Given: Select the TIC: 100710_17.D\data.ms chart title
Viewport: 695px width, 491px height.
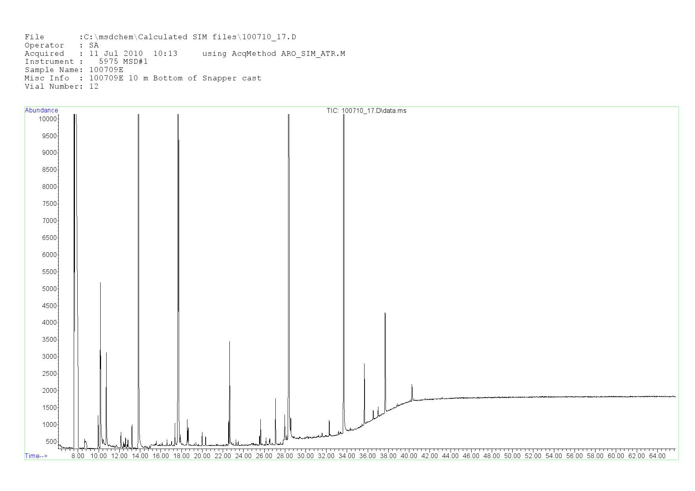Looking at the screenshot, I should [x=366, y=111].
